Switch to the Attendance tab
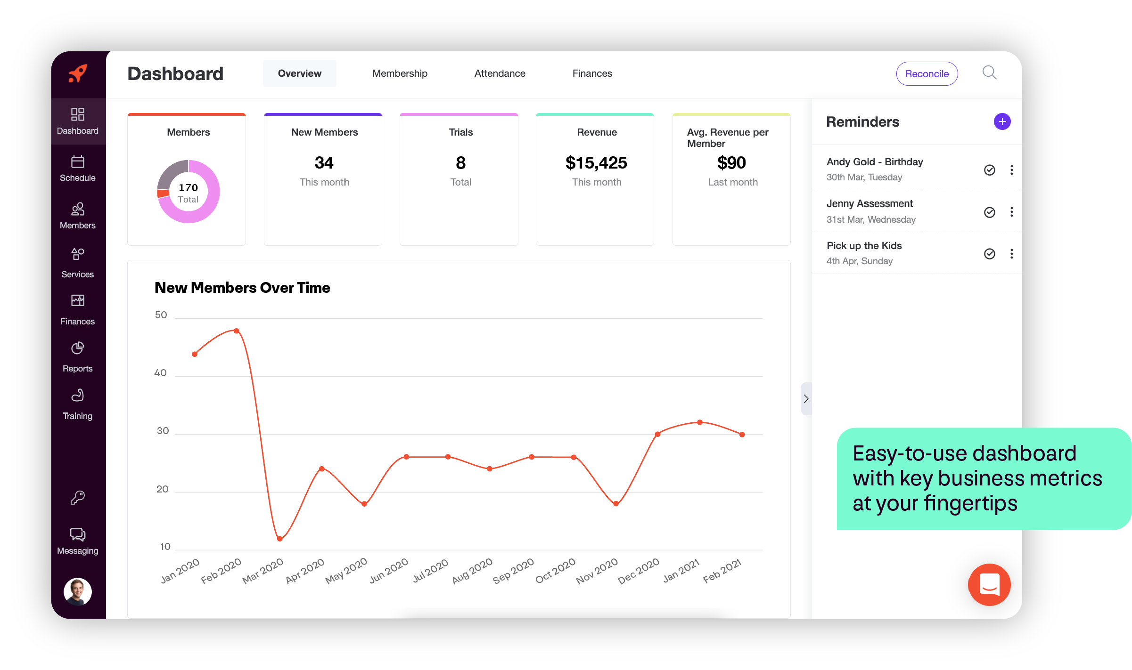 500,73
